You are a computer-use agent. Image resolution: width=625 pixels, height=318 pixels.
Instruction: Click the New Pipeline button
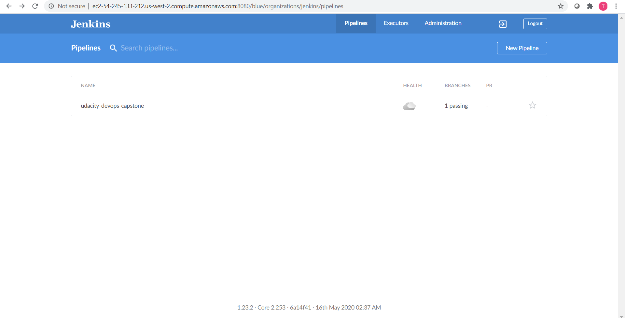coord(522,48)
